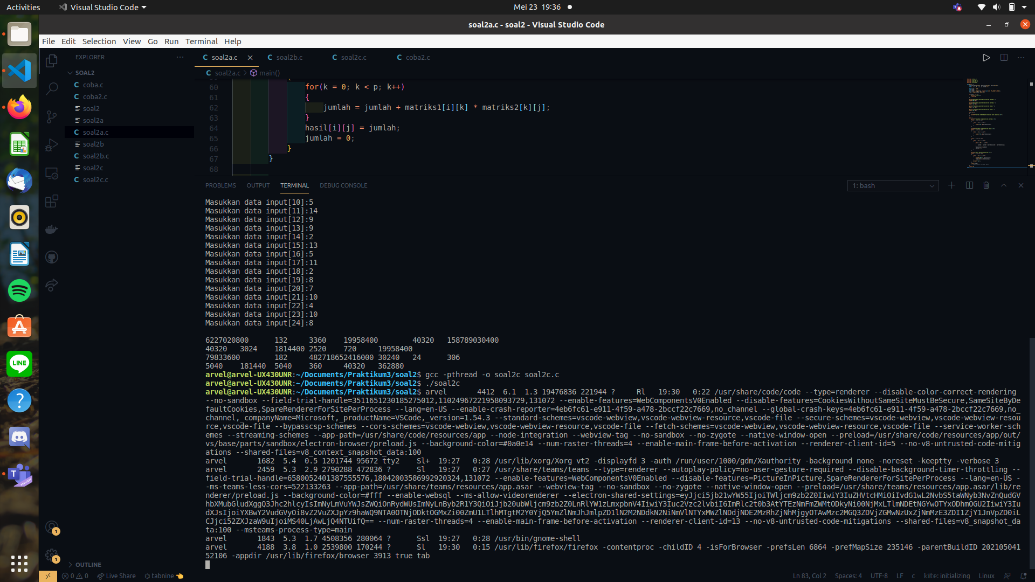The width and height of the screenshot is (1035, 582).
Task: Open a new terminal with the plus icon
Action: (951, 185)
